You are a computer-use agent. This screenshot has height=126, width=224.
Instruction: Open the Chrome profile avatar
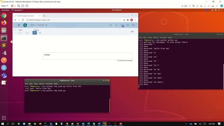click(x=132, y=20)
